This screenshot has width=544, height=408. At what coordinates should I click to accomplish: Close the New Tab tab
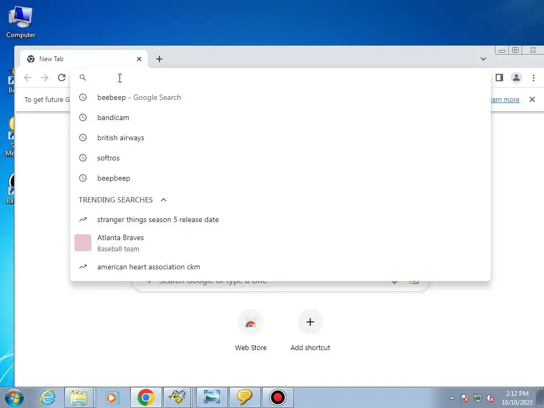139,59
